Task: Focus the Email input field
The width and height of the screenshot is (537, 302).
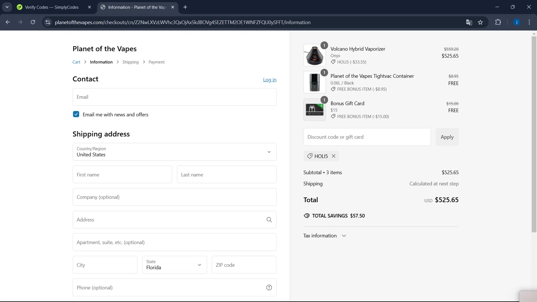Action: [174, 97]
